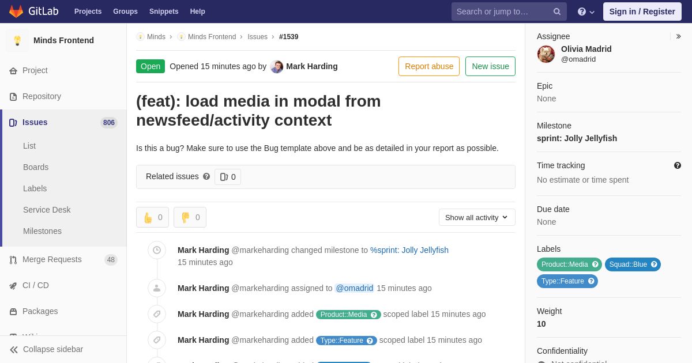Open the Help question mark menu
The width and height of the screenshot is (692, 363).
point(586,12)
